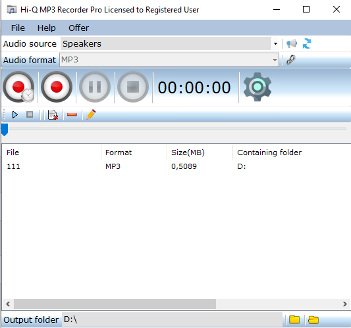Remove entry with orange minus icon
351x328 pixels.
[72, 115]
